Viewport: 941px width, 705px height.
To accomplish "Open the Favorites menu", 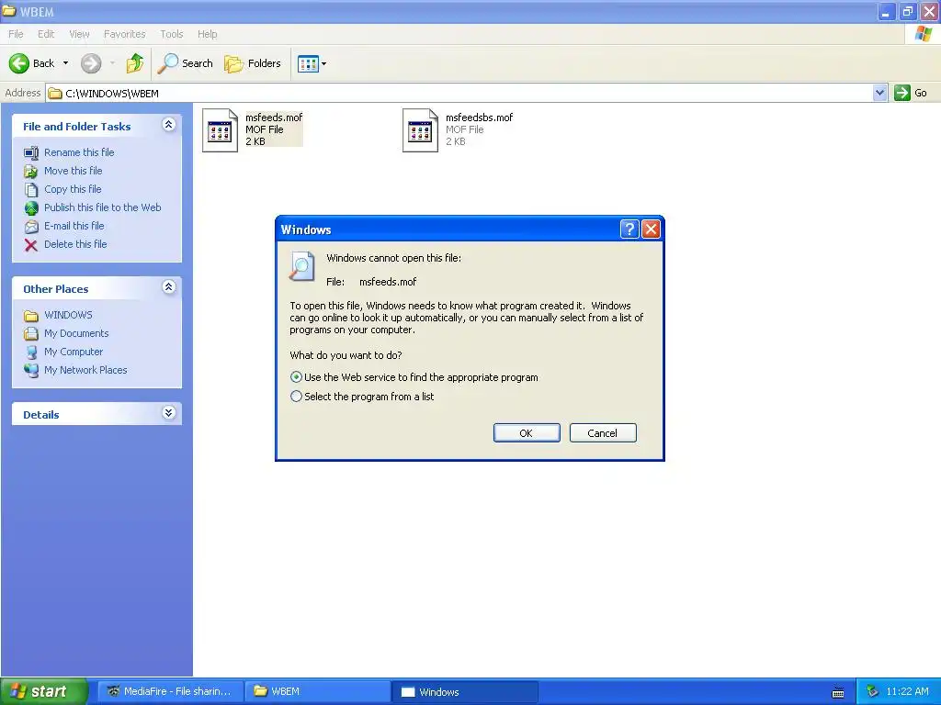I will [x=124, y=34].
